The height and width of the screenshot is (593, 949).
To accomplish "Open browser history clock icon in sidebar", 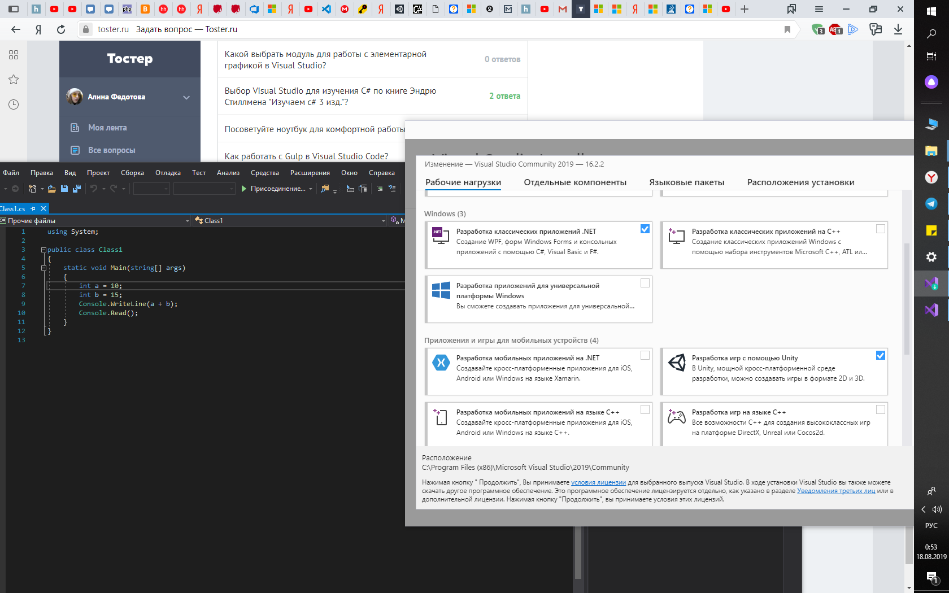I will (x=14, y=104).
